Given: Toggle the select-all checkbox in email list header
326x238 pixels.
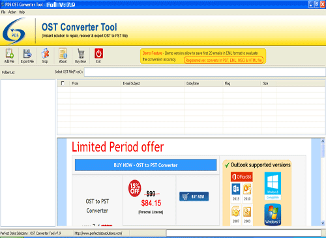Looking at the screenshot, I should coord(63,83).
